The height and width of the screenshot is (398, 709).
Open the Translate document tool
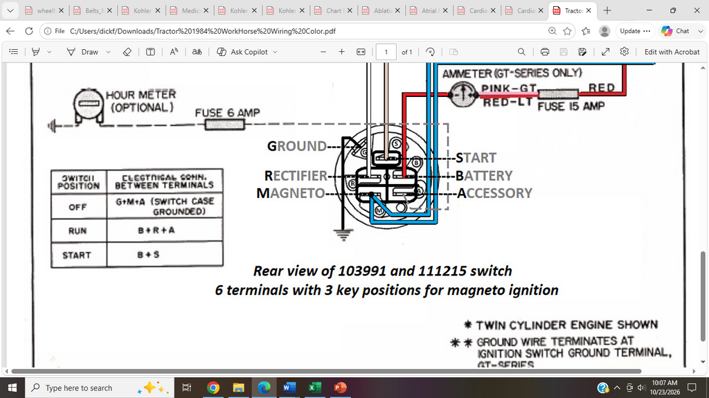197,52
